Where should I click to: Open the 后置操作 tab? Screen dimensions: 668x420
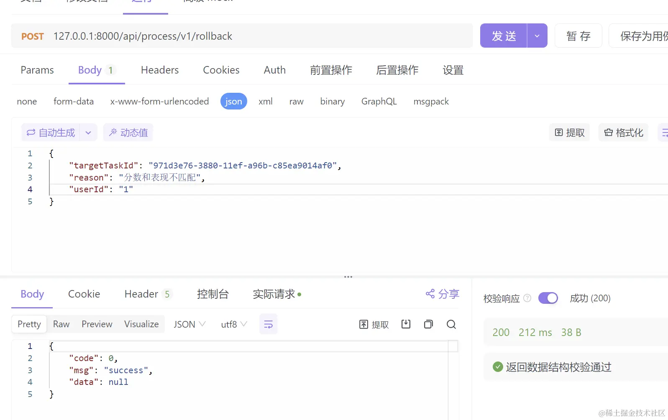[x=397, y=70]
